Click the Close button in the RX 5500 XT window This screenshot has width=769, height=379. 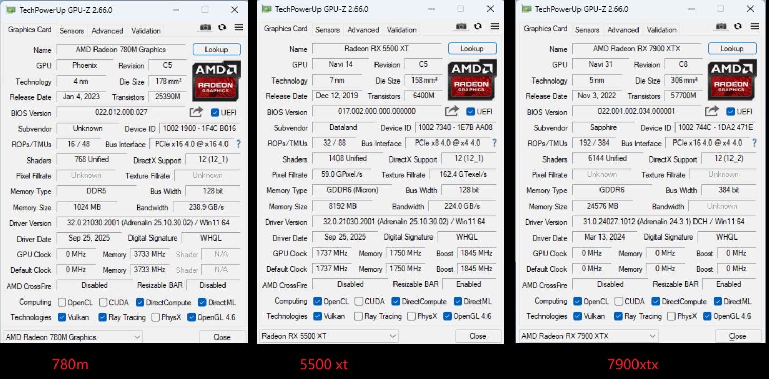[478, 336]
